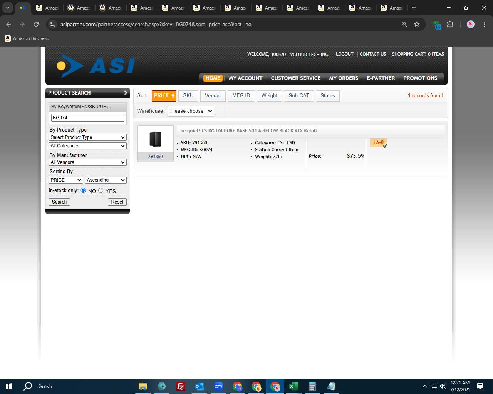
Task: Open MY ACCOUNT menu
Action: click(245, 78)
